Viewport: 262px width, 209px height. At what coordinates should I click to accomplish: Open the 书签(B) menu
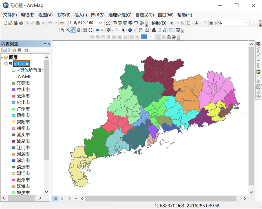pyautogui.click(x=63, y=15)
